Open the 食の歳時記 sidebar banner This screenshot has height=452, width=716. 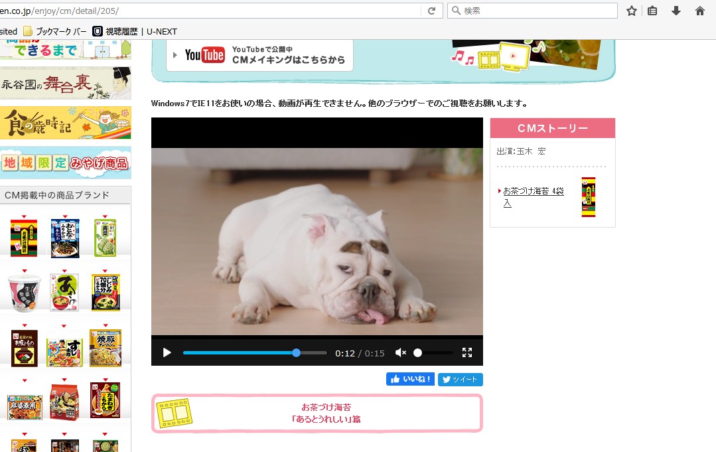pos(66,123)
